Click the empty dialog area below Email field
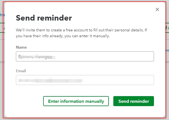The width and height of the screenshot is (169, 120). point(85,90)
